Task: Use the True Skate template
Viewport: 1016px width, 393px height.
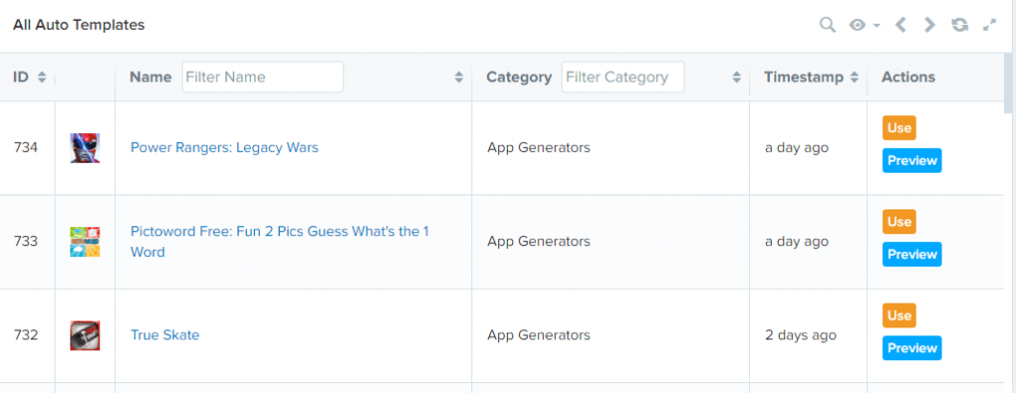Action: pos(899,316)
